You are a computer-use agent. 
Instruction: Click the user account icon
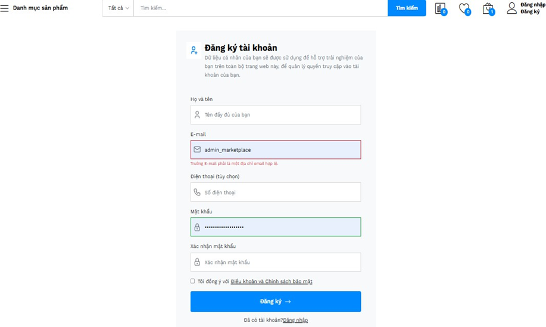tap(511, 8)
